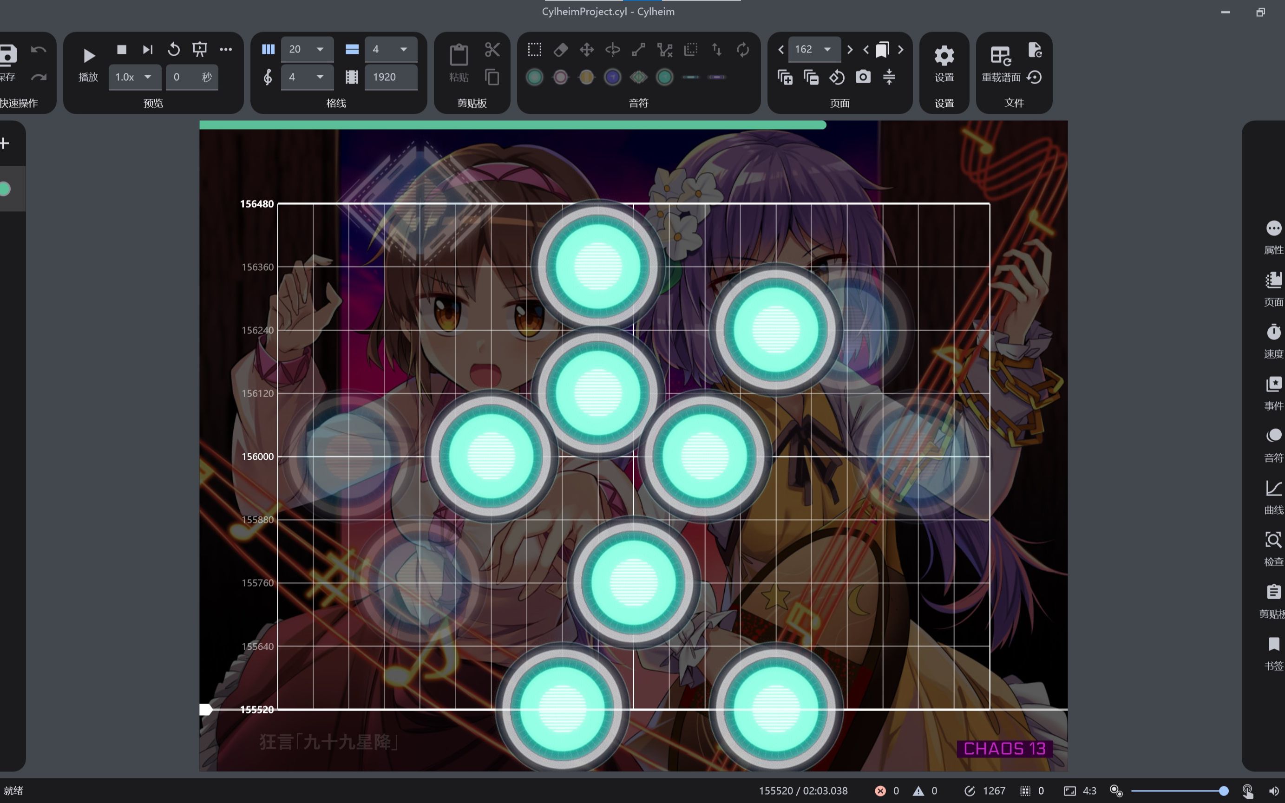The width and height of the screenshot is (1285, 803).
Task: Go to previous page with left chevron
Action: point(781,49)
